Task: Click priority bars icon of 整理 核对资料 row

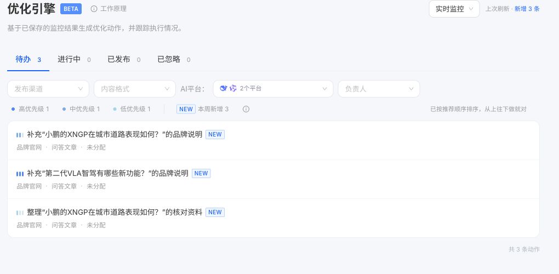Action: click(x=20, y=213)
